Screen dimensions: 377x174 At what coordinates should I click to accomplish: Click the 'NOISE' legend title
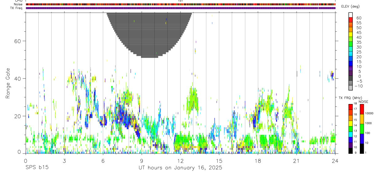point(363,102)
